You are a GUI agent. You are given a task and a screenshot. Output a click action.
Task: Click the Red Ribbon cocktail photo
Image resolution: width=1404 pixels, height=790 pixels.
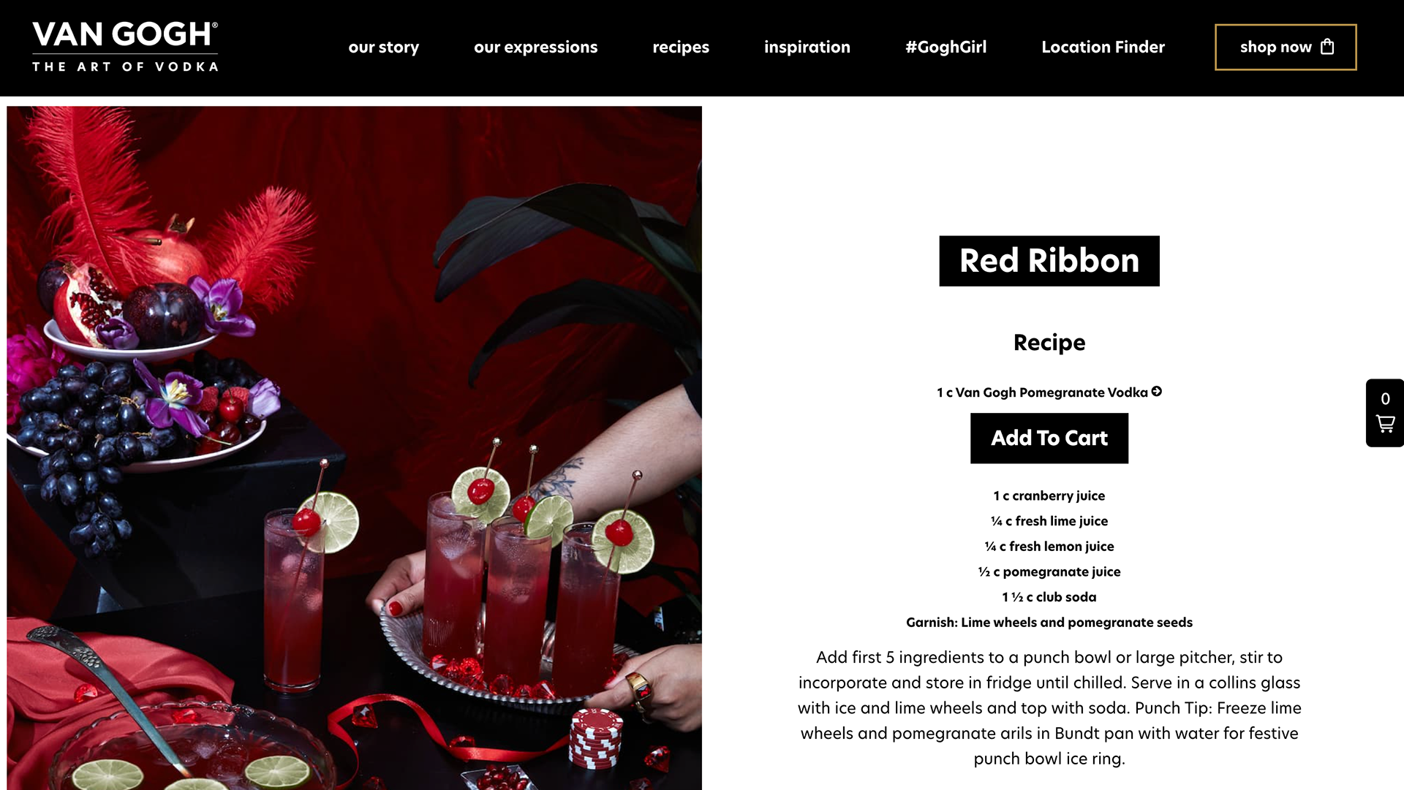point(355,448)
